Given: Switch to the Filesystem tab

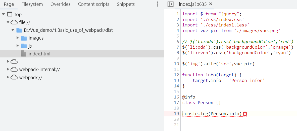Looking at the screenshot, I should pos(32,4).
